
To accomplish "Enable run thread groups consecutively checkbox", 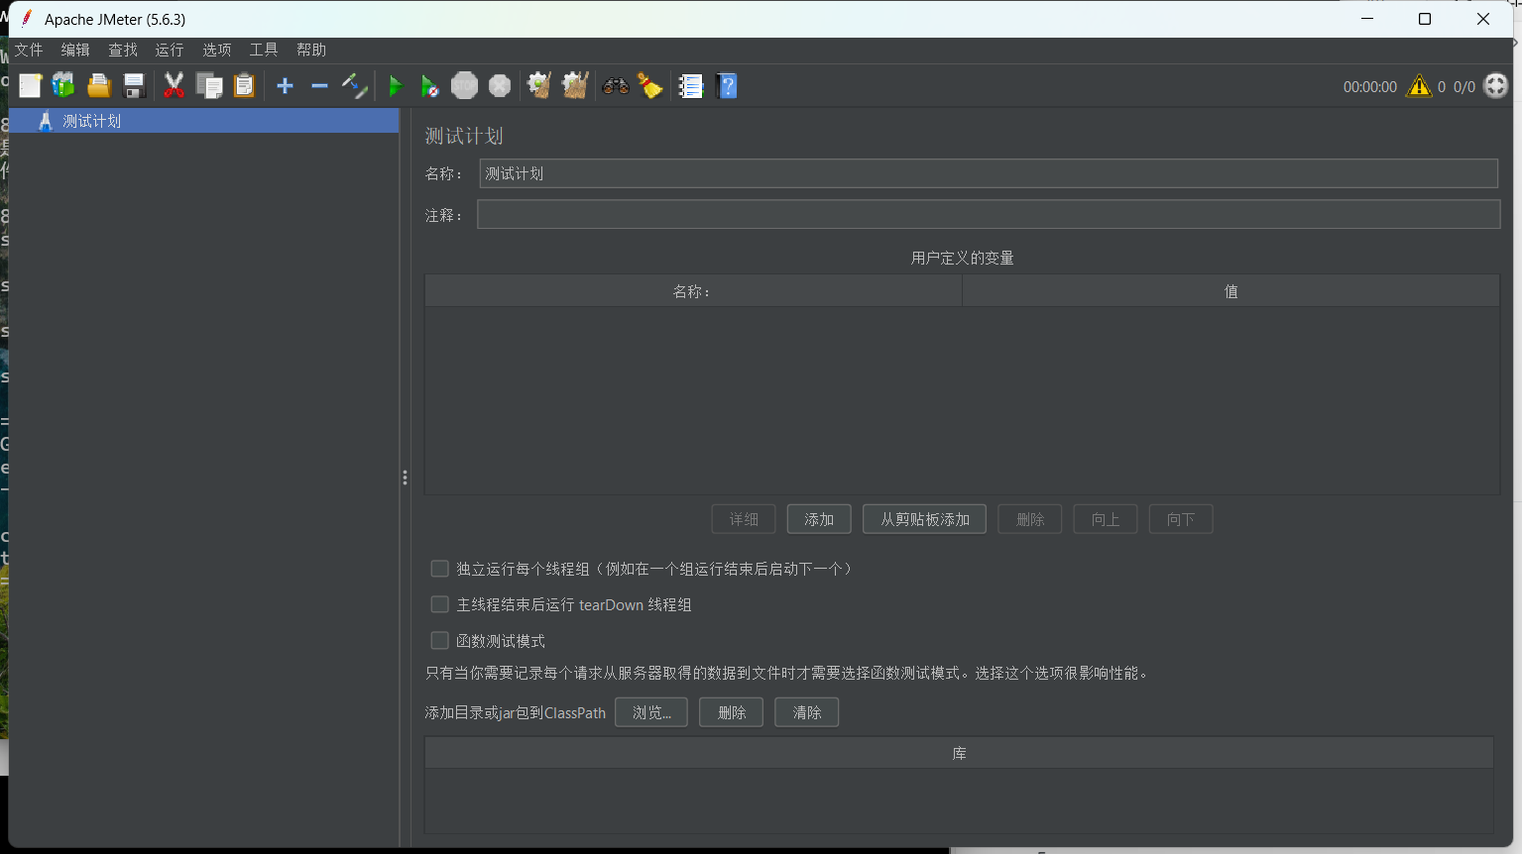I will tap(439, 569).
